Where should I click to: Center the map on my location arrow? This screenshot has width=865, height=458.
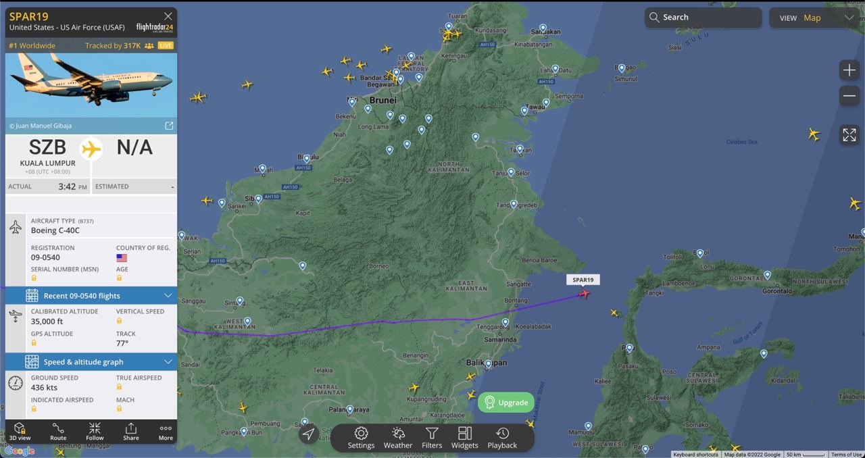309,434
